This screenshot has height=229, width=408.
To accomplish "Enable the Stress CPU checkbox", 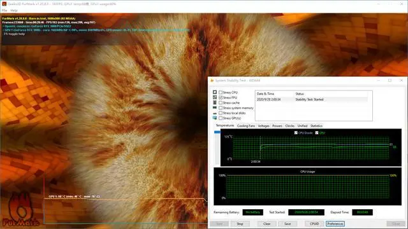I will point(221,92).
